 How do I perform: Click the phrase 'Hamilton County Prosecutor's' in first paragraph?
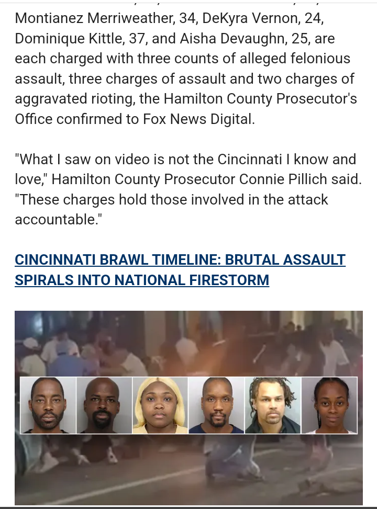[x=260, y=99]
